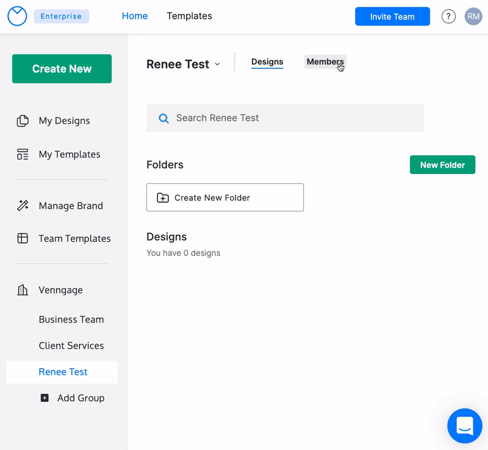
Task: Expand the Renee Test group dropdown
Action: point(218,65)
